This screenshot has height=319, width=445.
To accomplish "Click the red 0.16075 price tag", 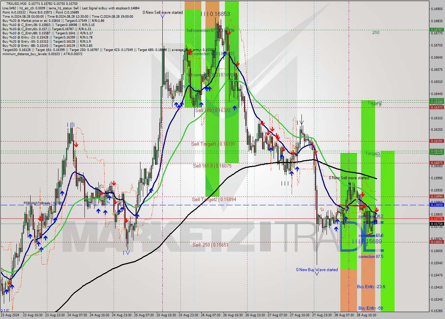I will click(x=437, y=163).
